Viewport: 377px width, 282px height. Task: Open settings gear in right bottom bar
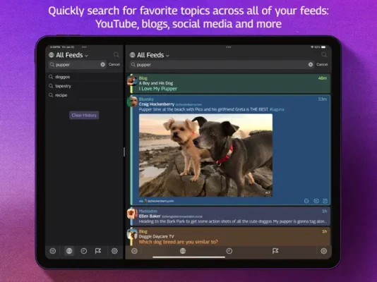click(x=323, y=251)
